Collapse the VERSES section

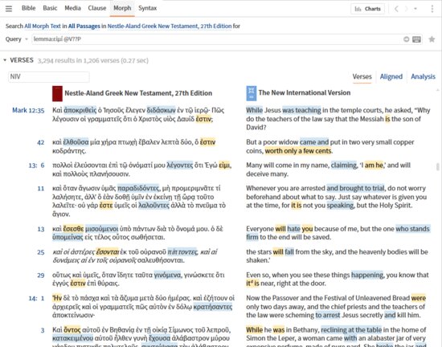coord(5,60)
